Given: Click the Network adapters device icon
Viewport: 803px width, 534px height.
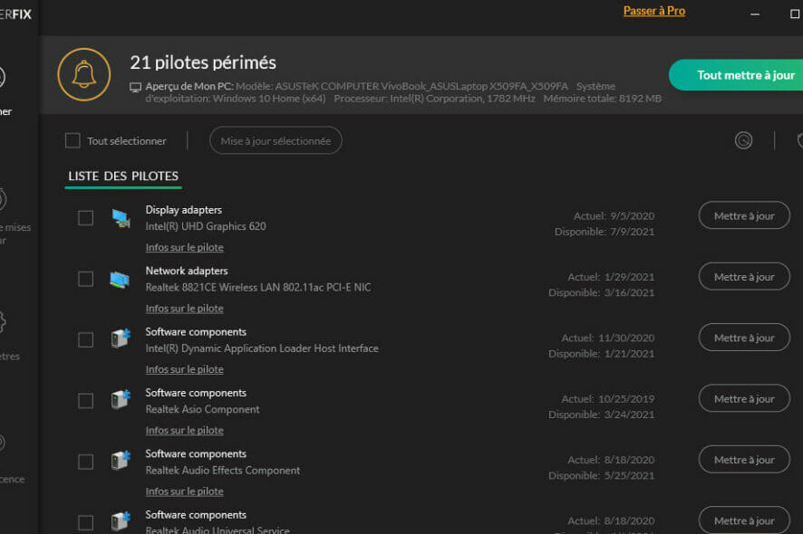Looking at the screenshot, I should tap(120, 280).
